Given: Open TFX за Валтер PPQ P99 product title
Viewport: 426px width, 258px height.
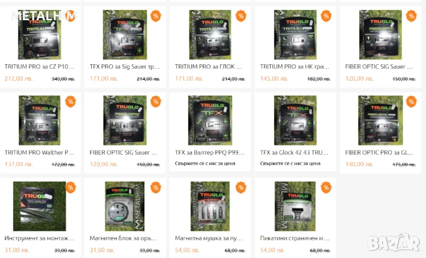Looking at the screenshot, I should 210,153.
